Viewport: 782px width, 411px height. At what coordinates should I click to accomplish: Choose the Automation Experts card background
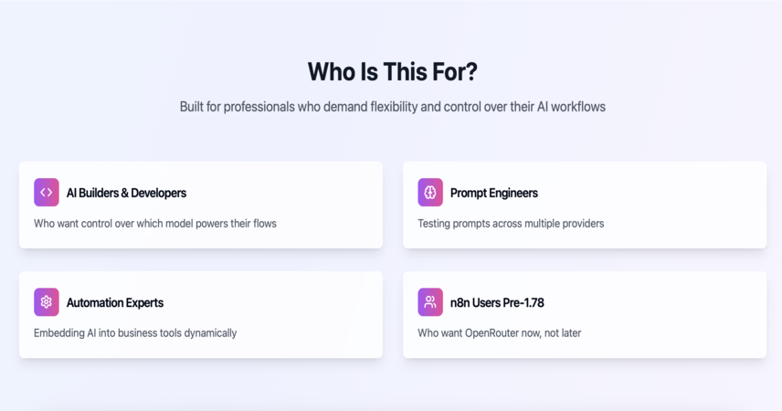201,315
